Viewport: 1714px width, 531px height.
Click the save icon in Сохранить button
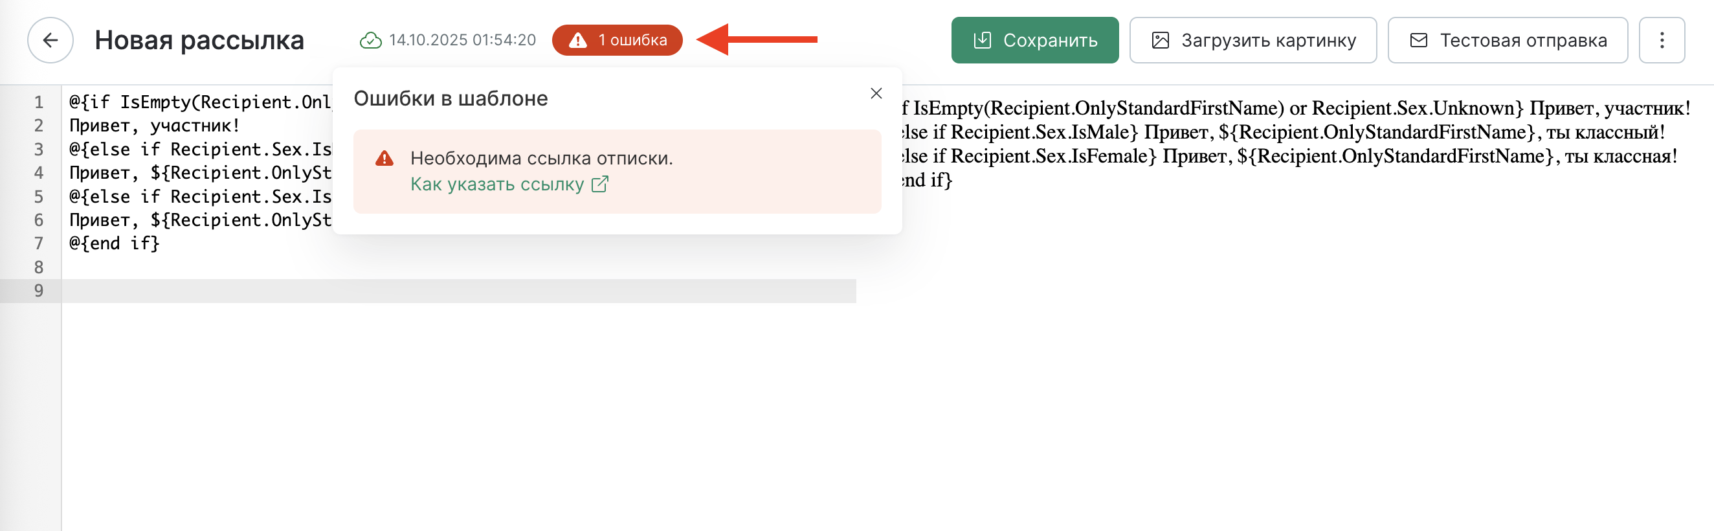(x=982, y=41)
